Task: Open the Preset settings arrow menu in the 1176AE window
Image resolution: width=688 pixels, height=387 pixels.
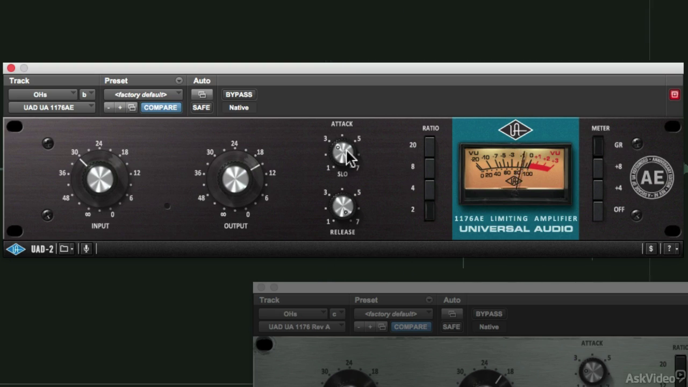Action: (x=179, y=81)
